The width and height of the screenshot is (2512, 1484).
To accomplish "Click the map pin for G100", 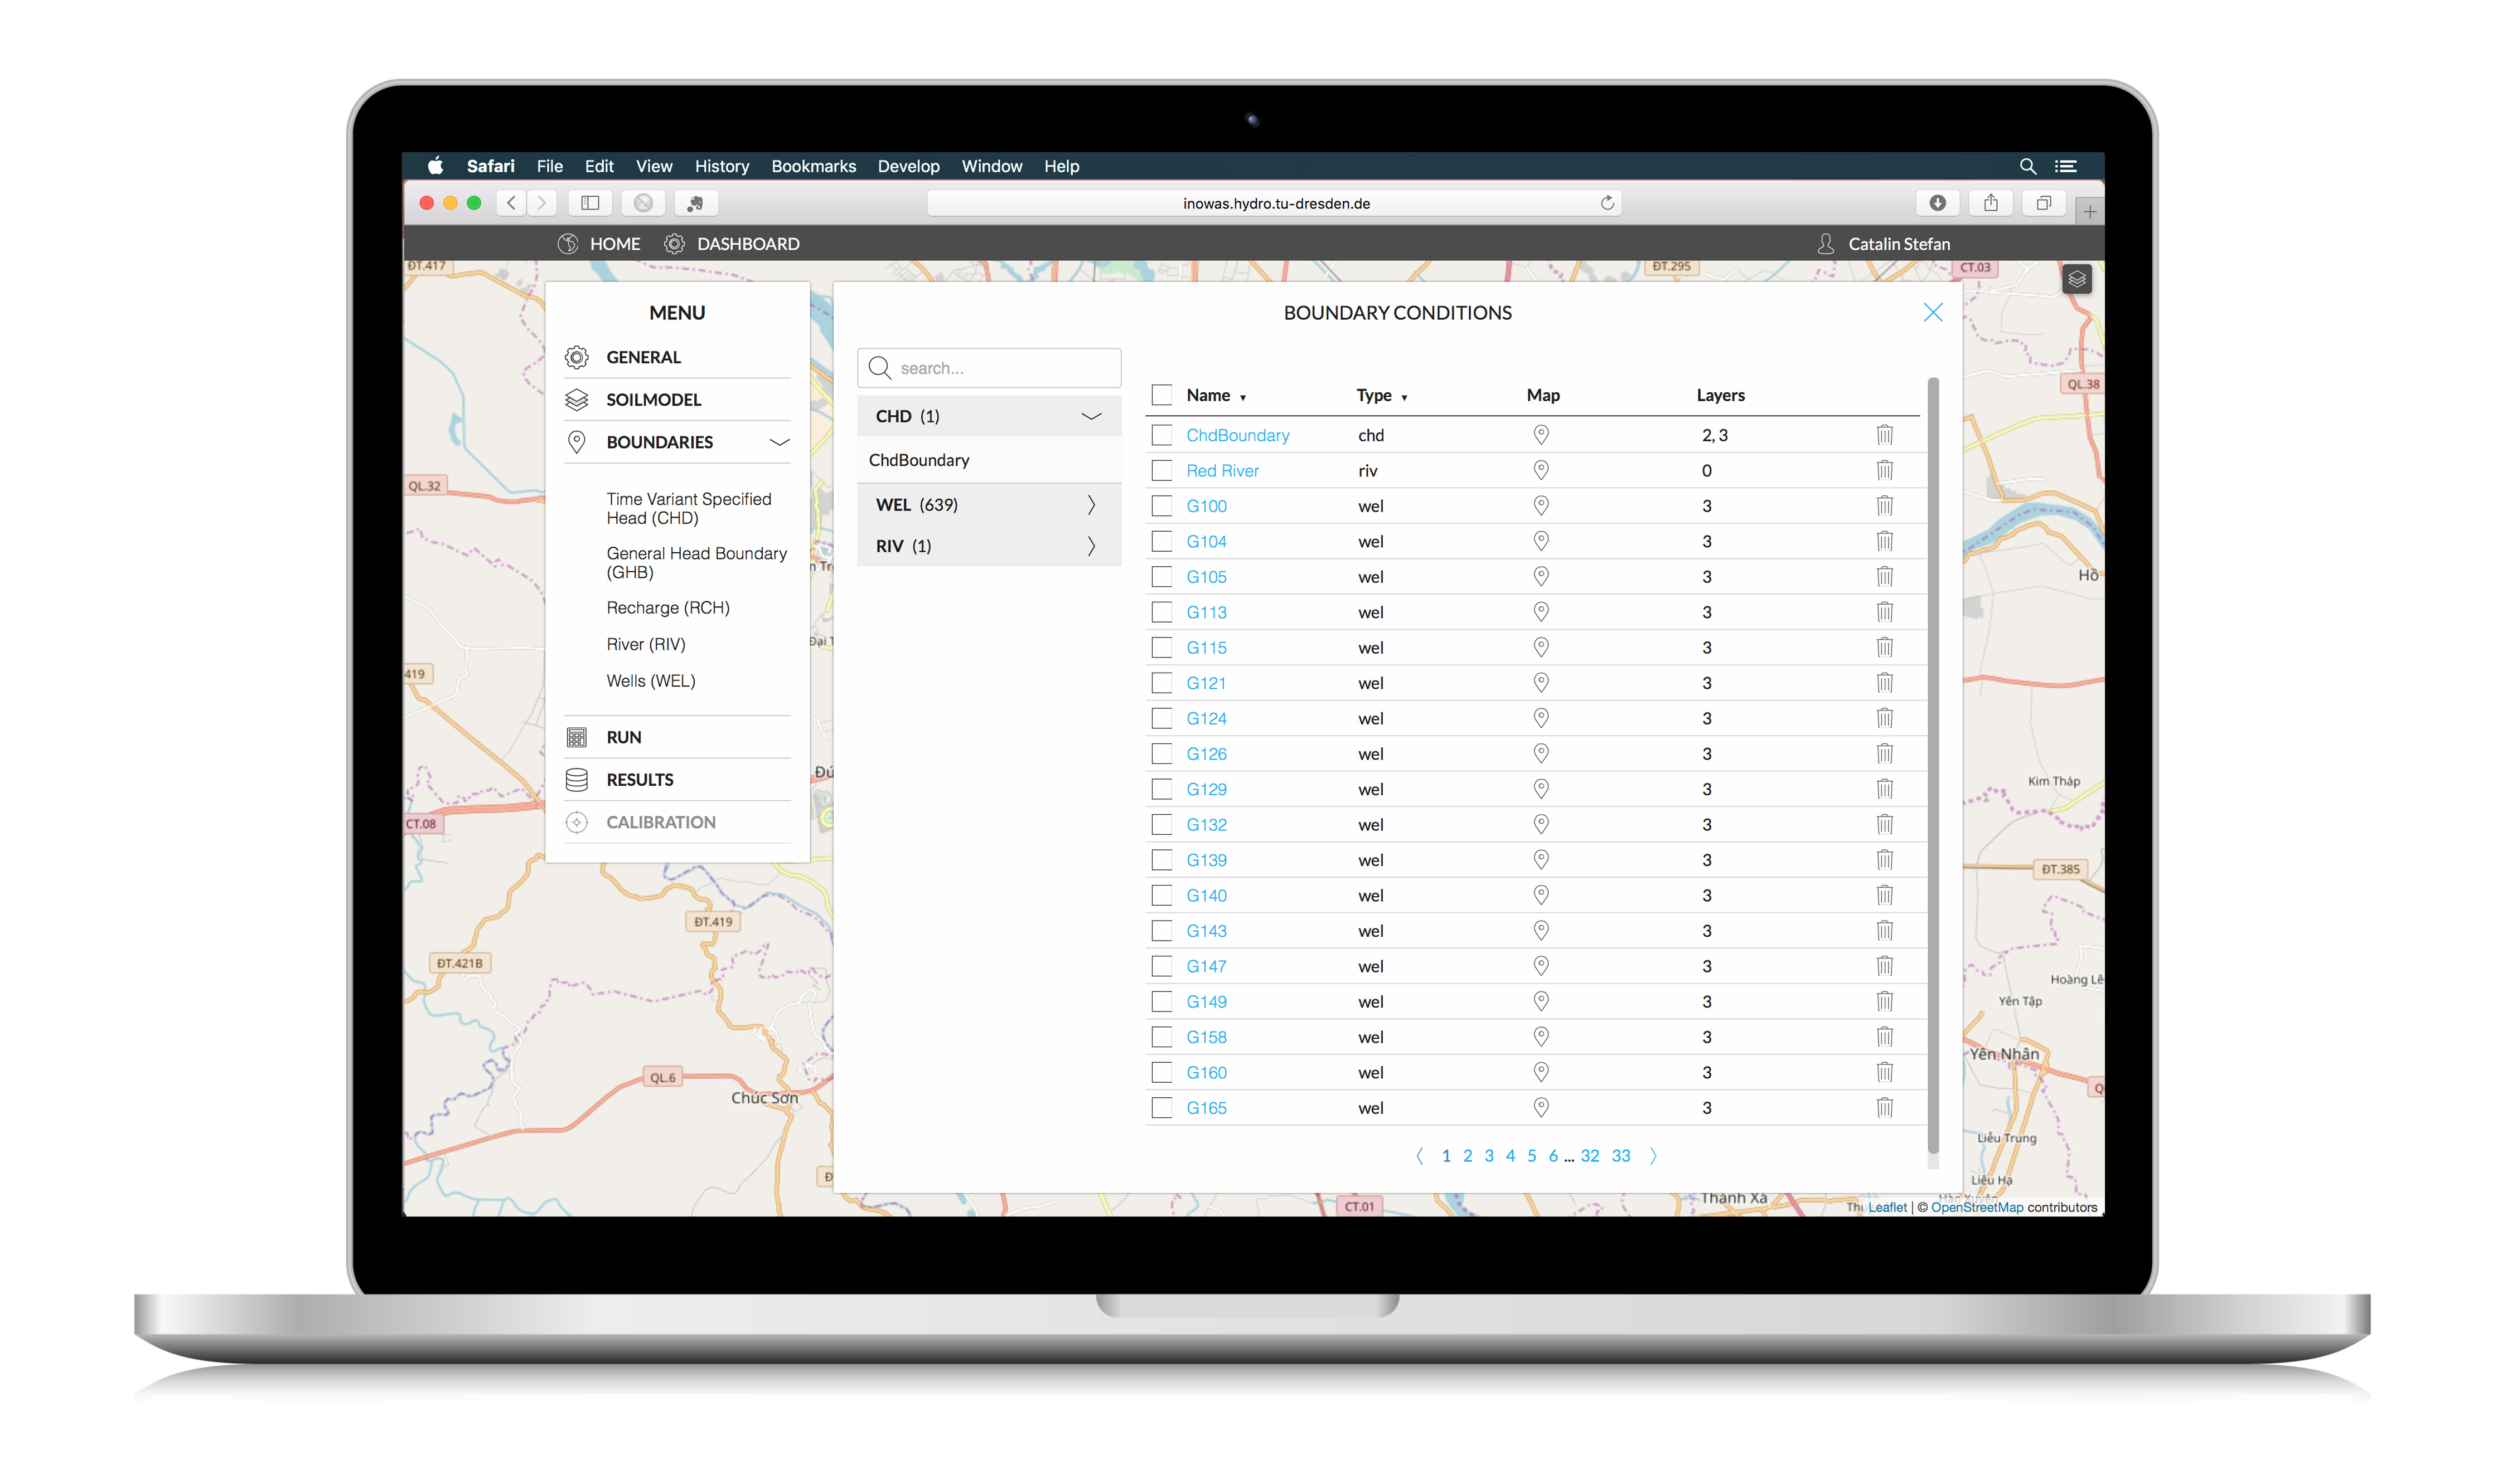I will pyautogui.click(x=1541, y=506).
